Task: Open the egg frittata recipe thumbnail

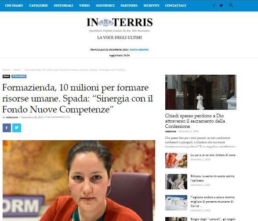Action: point(176,161)
